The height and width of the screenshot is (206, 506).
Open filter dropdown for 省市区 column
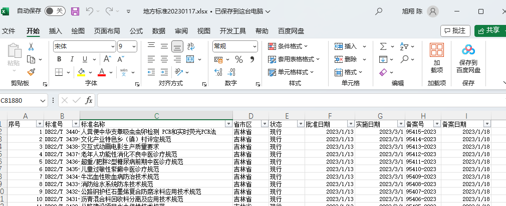(x=263, y=124)
